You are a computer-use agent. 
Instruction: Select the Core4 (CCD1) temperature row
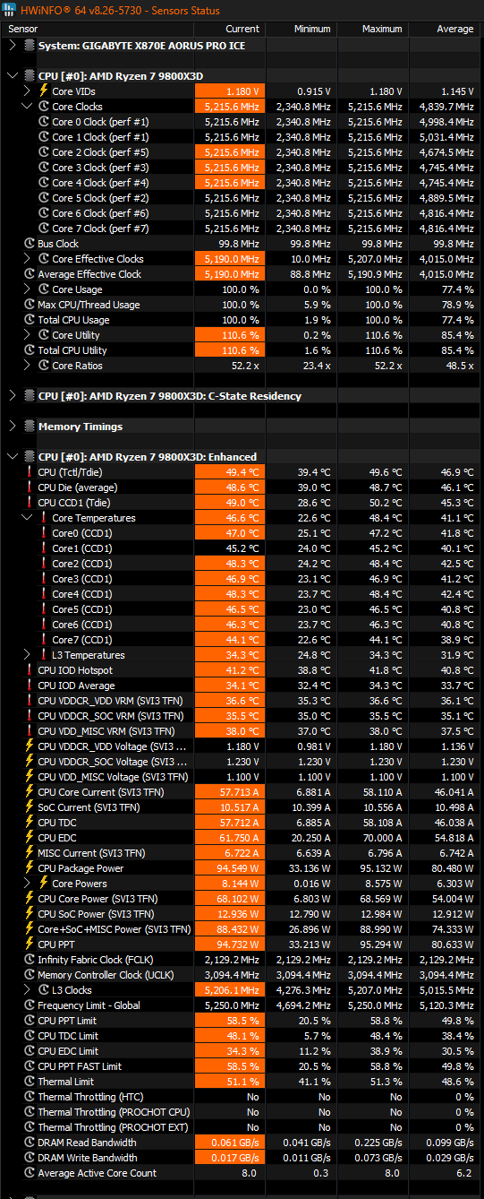click(242, 594)
